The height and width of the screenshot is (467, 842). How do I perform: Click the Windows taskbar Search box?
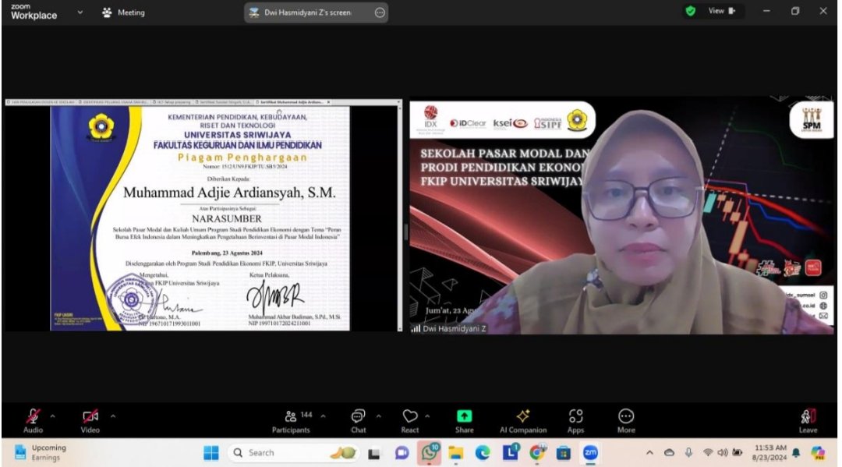pos(269,452)
